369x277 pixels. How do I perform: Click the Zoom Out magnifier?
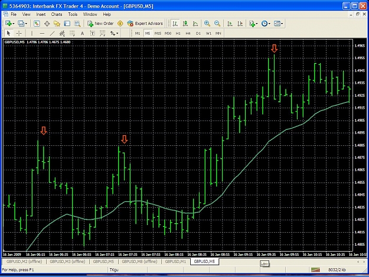[x=217, y=23]
